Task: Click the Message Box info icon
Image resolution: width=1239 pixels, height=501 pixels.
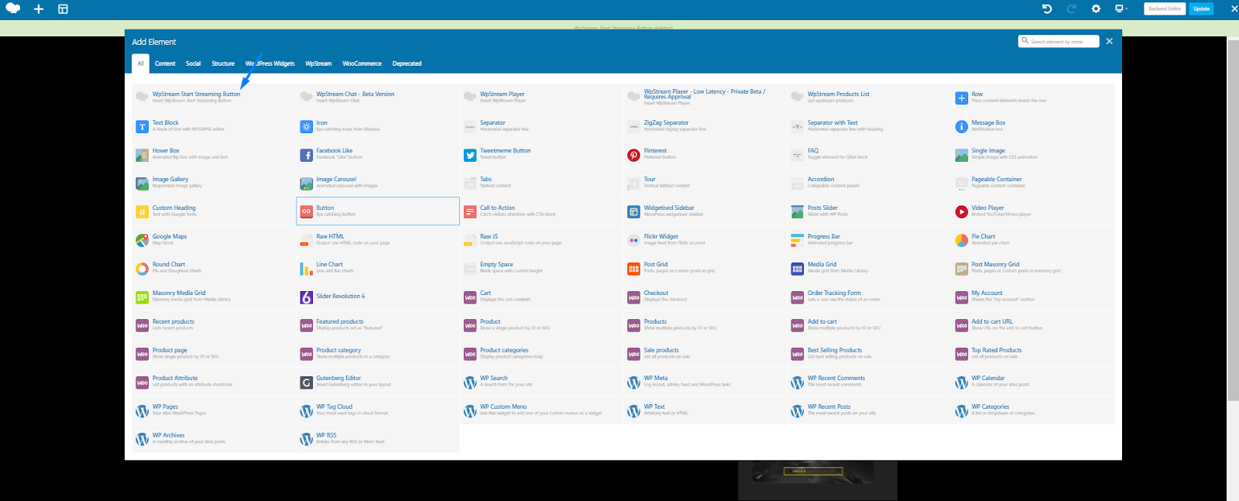Action: (961, 126)
